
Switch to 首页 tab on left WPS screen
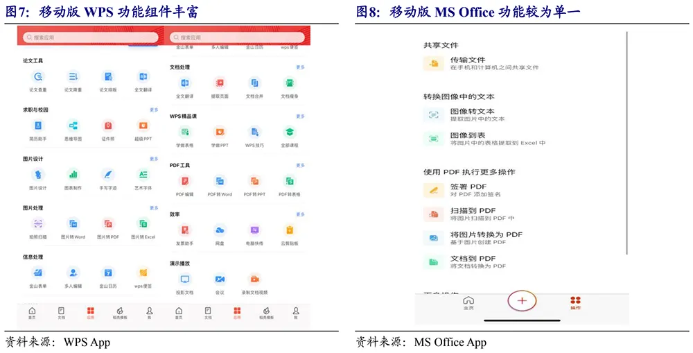click(33, 313)
